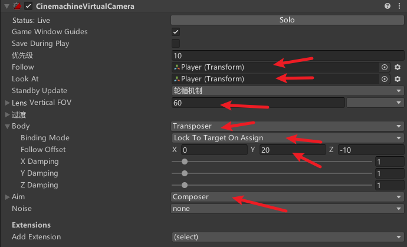Image resolution: width=407 pixels, height=247 pixels.
Task: Open the Noise none dropdown
Action: click(287, 209)
